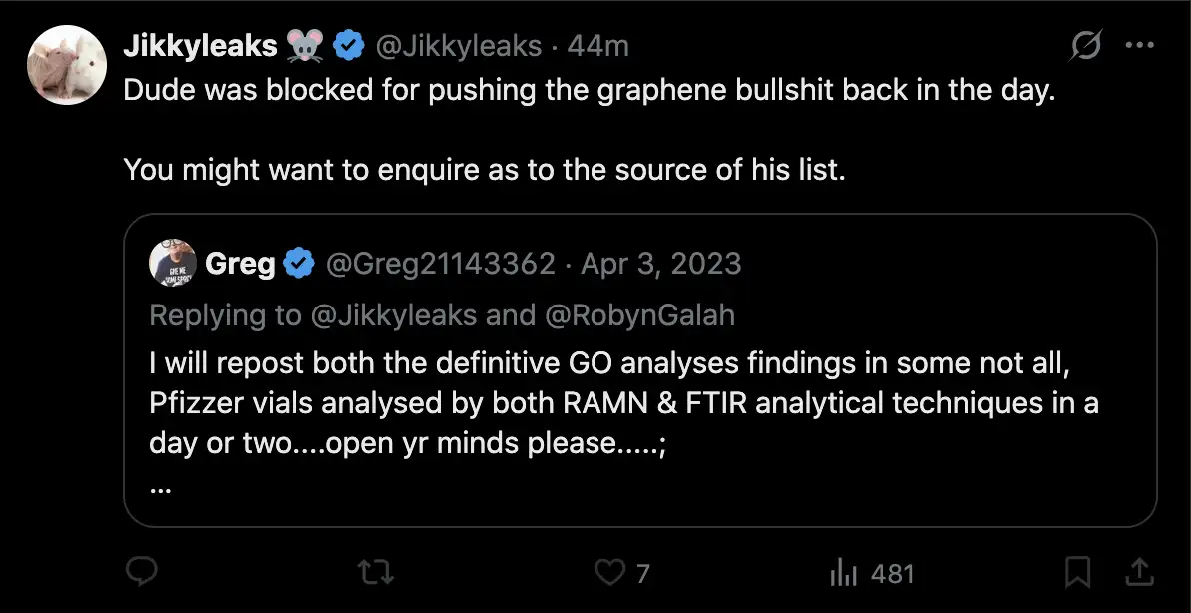Click Greg's blue verified checkmark
The height and width of the screenshot is (613, 1191).
(x=299, y=264)
